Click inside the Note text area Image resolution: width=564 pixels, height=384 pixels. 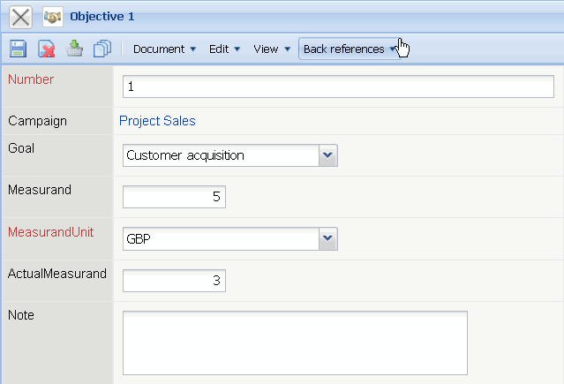[294, 343]
